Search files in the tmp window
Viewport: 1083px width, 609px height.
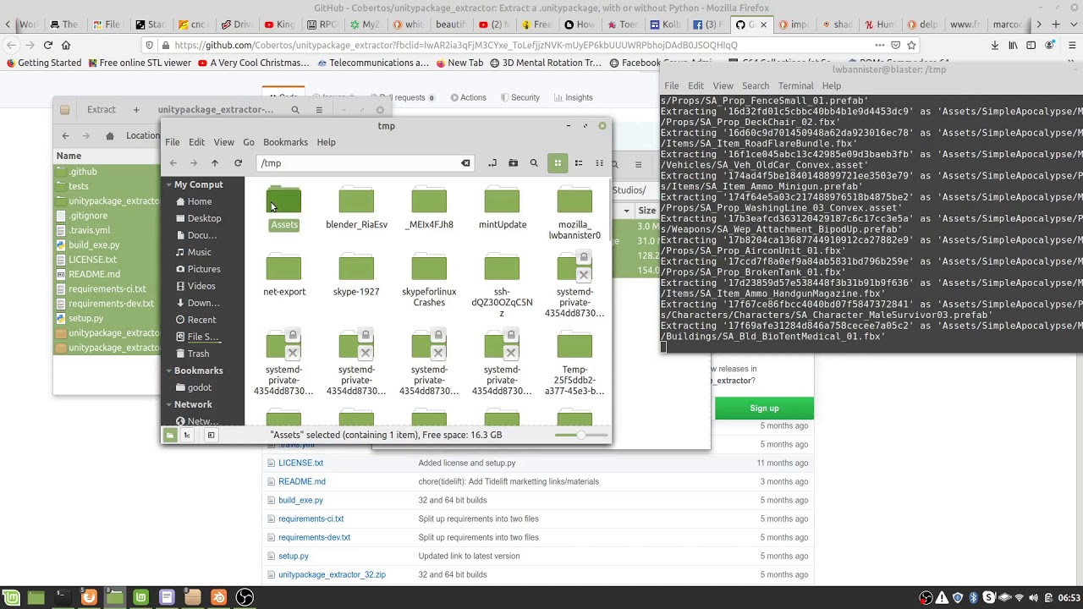(534, 163)
